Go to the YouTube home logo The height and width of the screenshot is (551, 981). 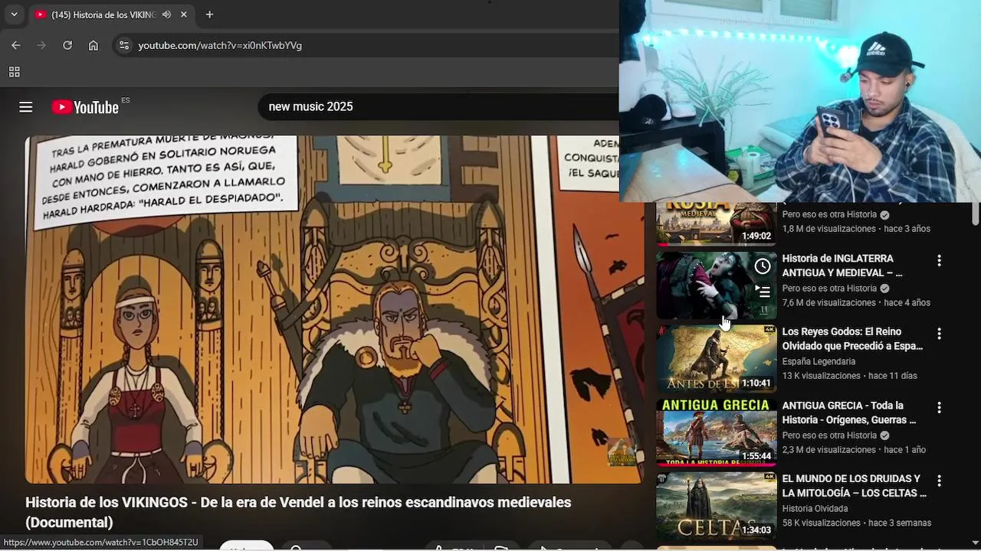click(x=85, y=107)
